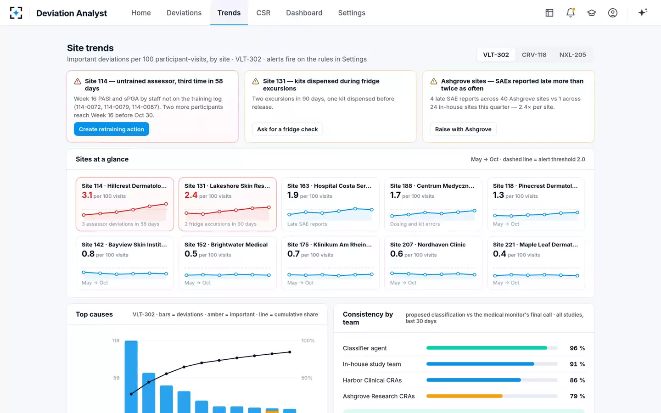Open Site 163 Hospital Costa card
This screenshot has width=661, height=413.
click(x=330, y=204)
